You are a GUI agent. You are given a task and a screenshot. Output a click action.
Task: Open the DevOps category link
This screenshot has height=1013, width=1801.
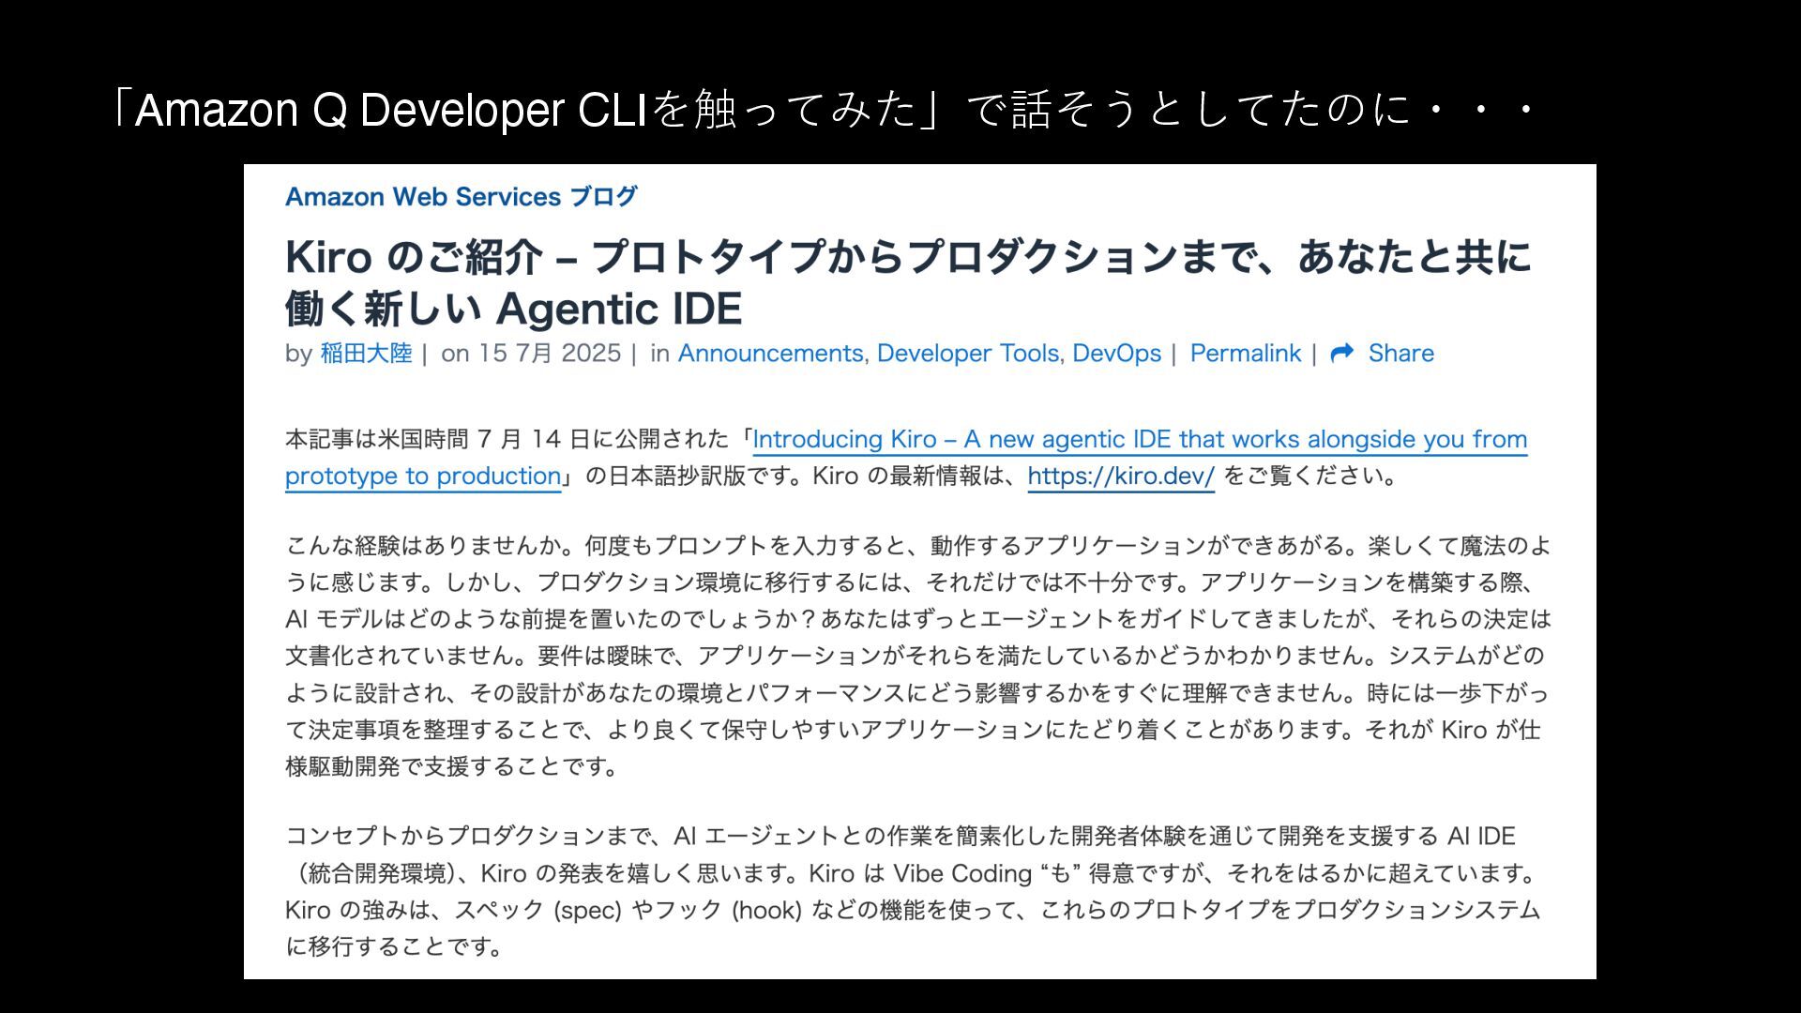pos(1116,354)
